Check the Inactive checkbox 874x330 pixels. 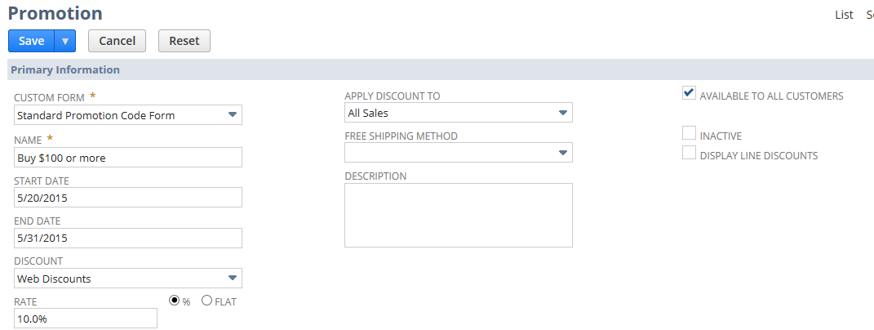[x=689, y=133]
